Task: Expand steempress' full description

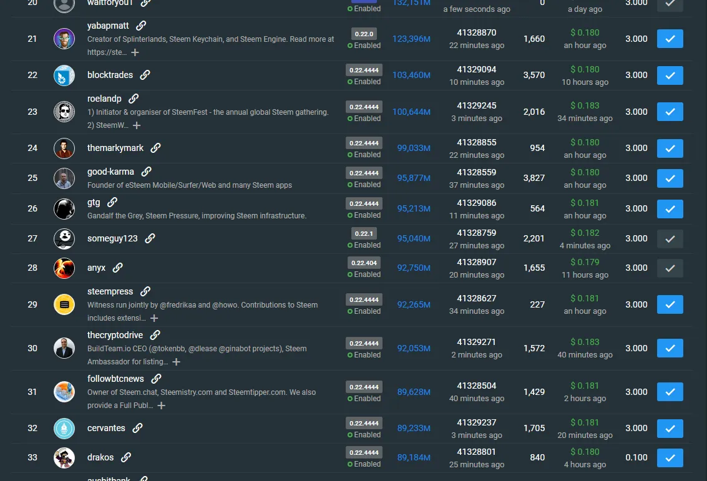Action: tap(154, 318)
